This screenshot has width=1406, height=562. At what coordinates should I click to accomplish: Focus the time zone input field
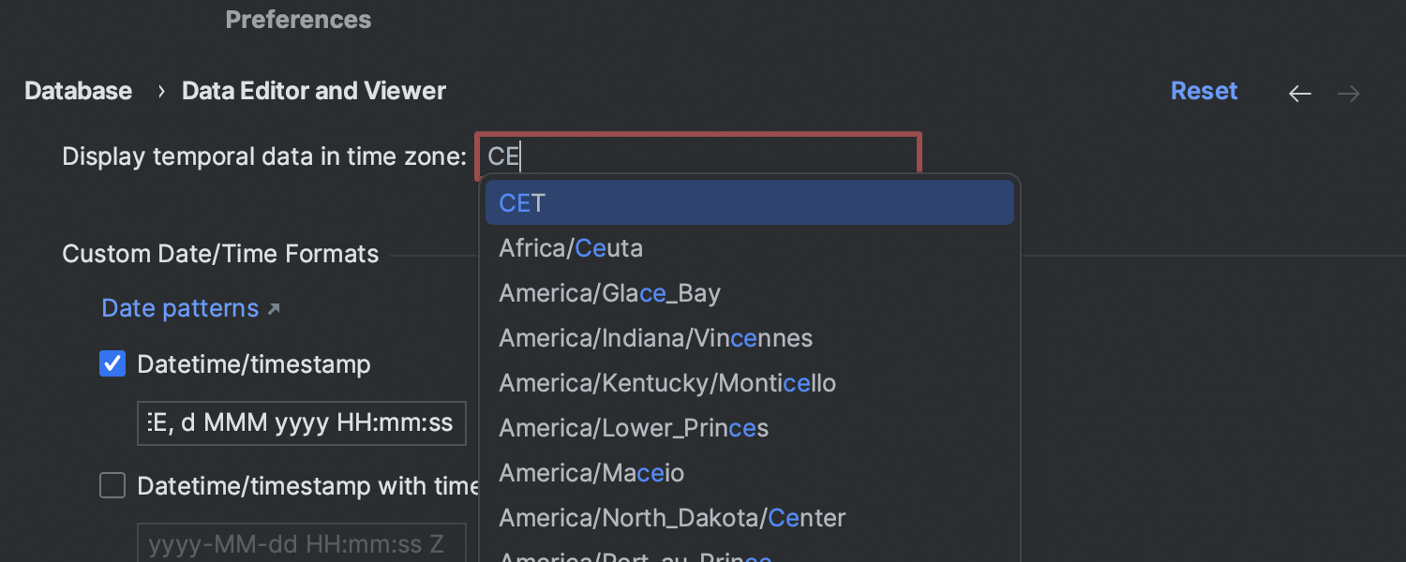click(x=698, y=155)
